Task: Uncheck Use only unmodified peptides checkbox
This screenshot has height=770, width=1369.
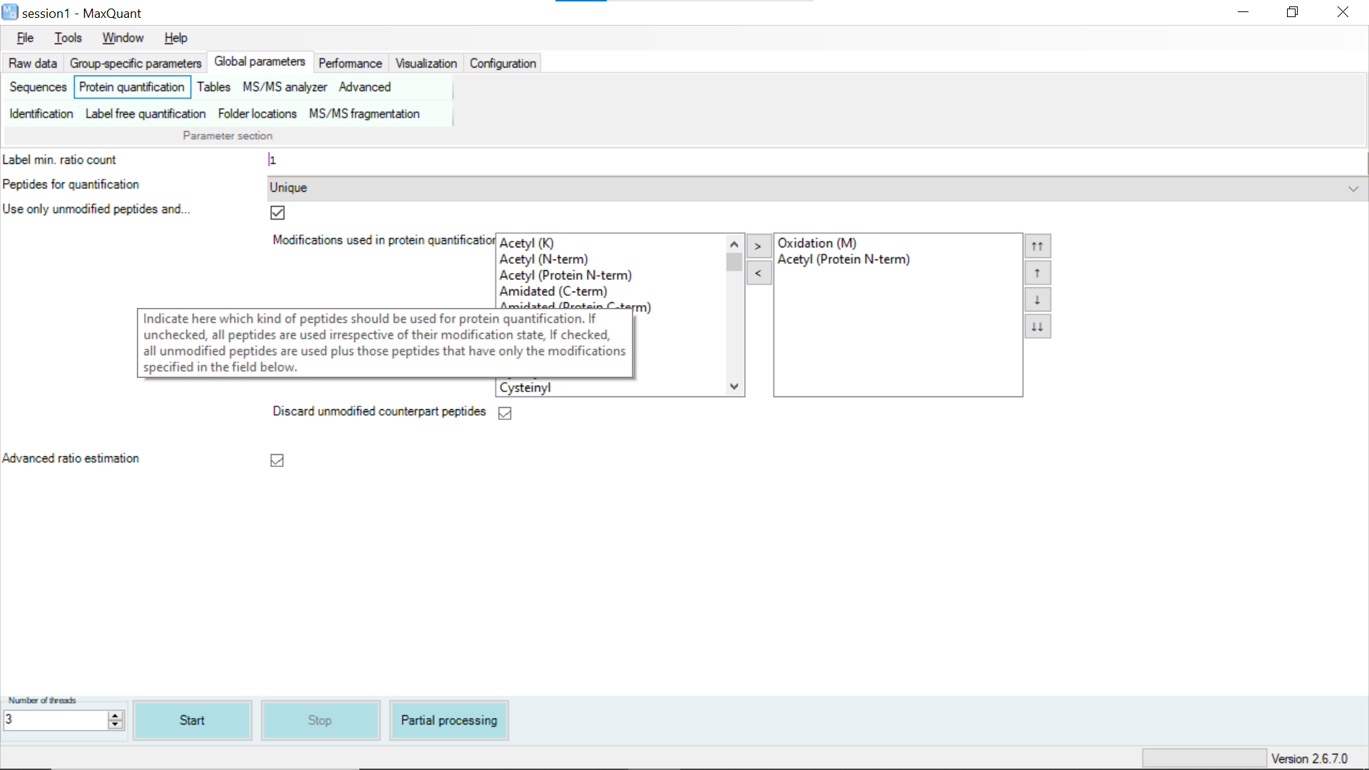Action: [x=277, y=212]
